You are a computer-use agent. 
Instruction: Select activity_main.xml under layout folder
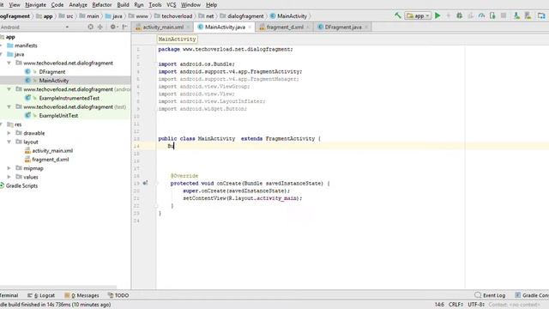pyautogui.click(x=52, y=151)
